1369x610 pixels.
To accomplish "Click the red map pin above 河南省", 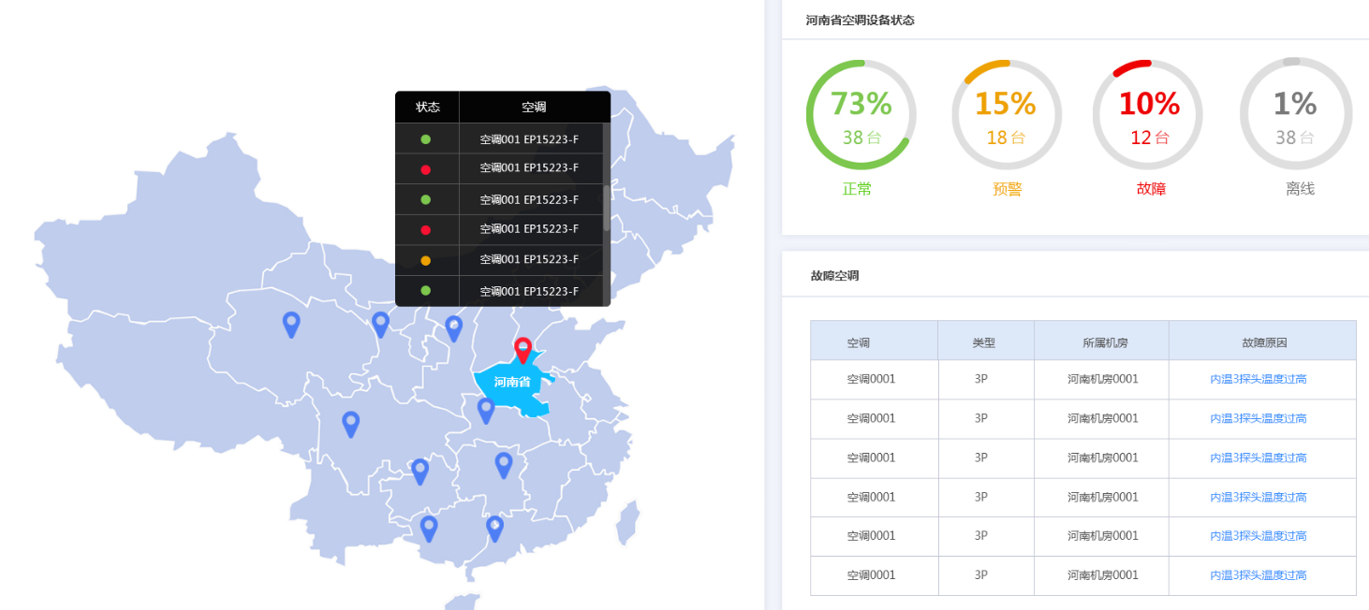I will (523, 349).
